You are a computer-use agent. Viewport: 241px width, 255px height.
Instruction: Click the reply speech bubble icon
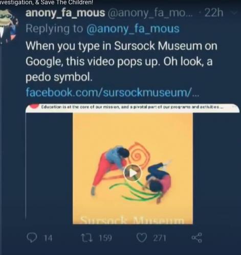coord(32,238)
